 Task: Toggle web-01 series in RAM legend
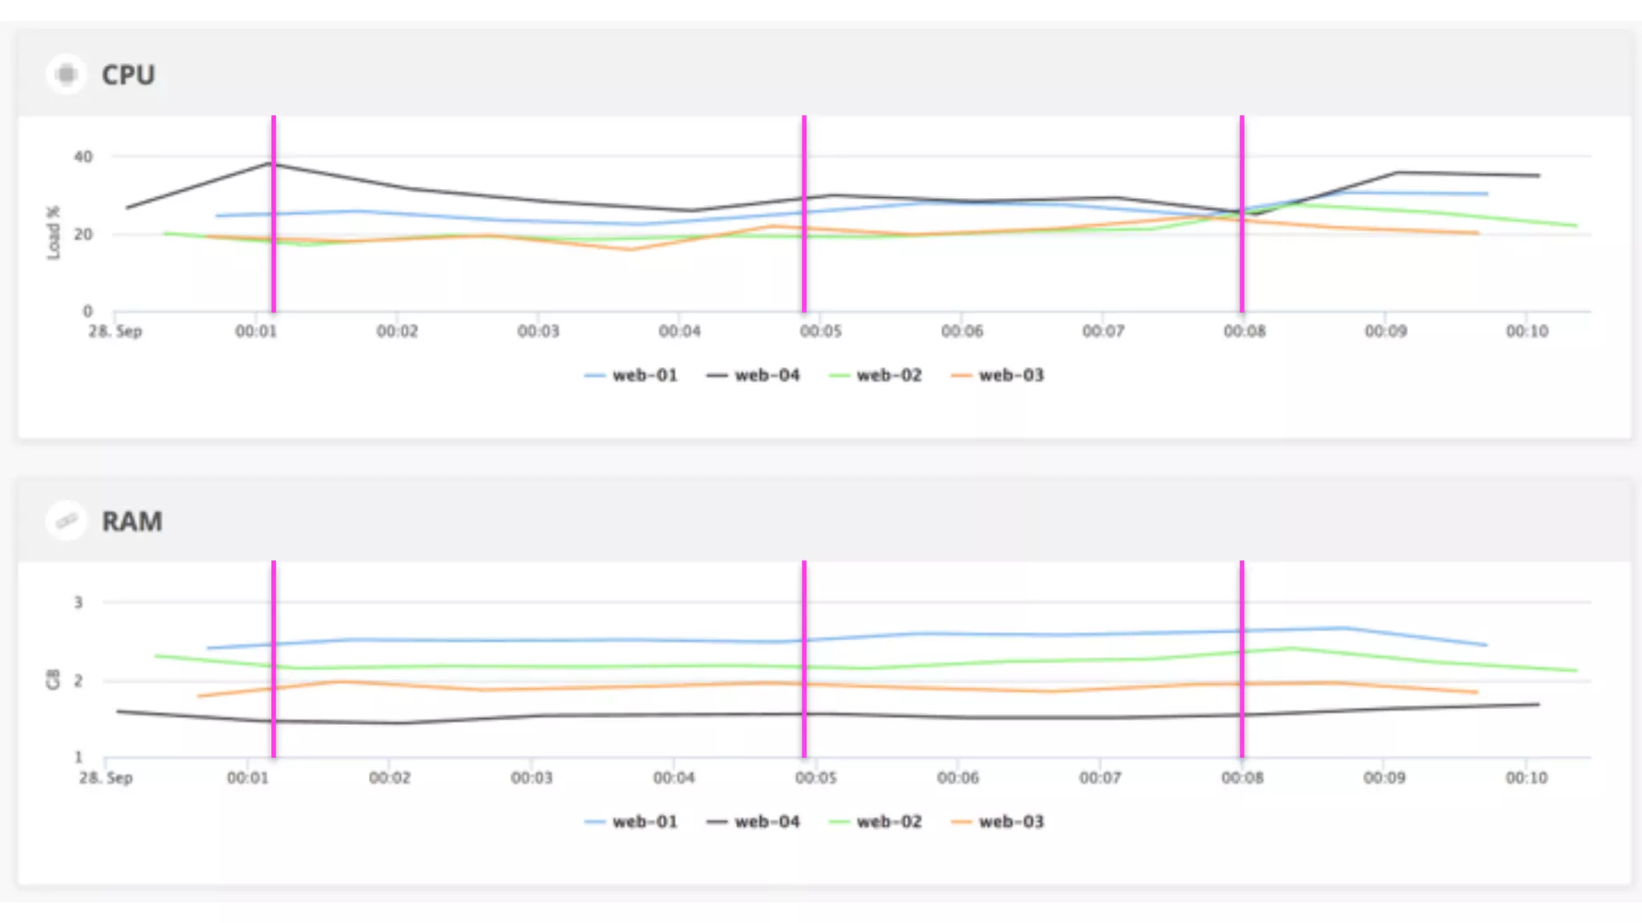pyautogui.click(x=644, y=821)
